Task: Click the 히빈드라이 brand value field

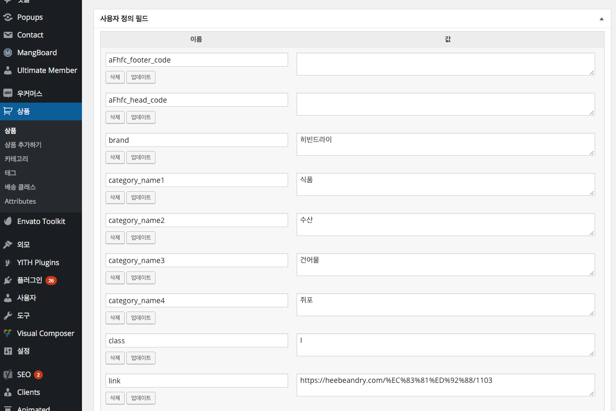Action: click(445, 144)
